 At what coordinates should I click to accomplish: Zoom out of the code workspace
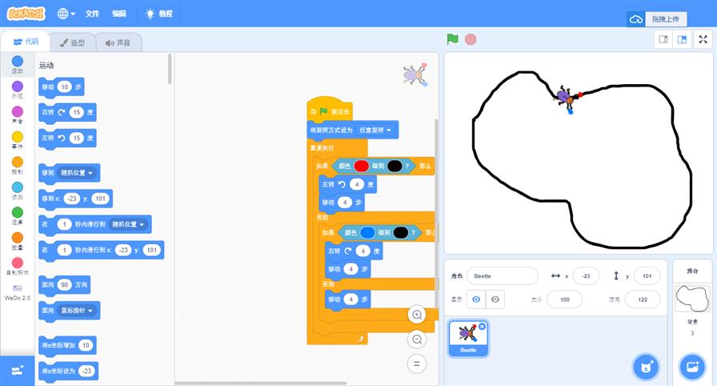point(416,339)
